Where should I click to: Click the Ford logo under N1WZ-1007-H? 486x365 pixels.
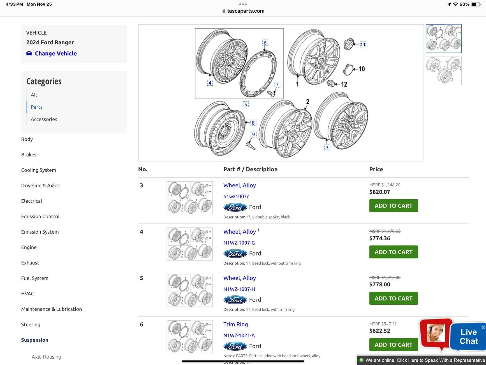[x=235, y=300]
